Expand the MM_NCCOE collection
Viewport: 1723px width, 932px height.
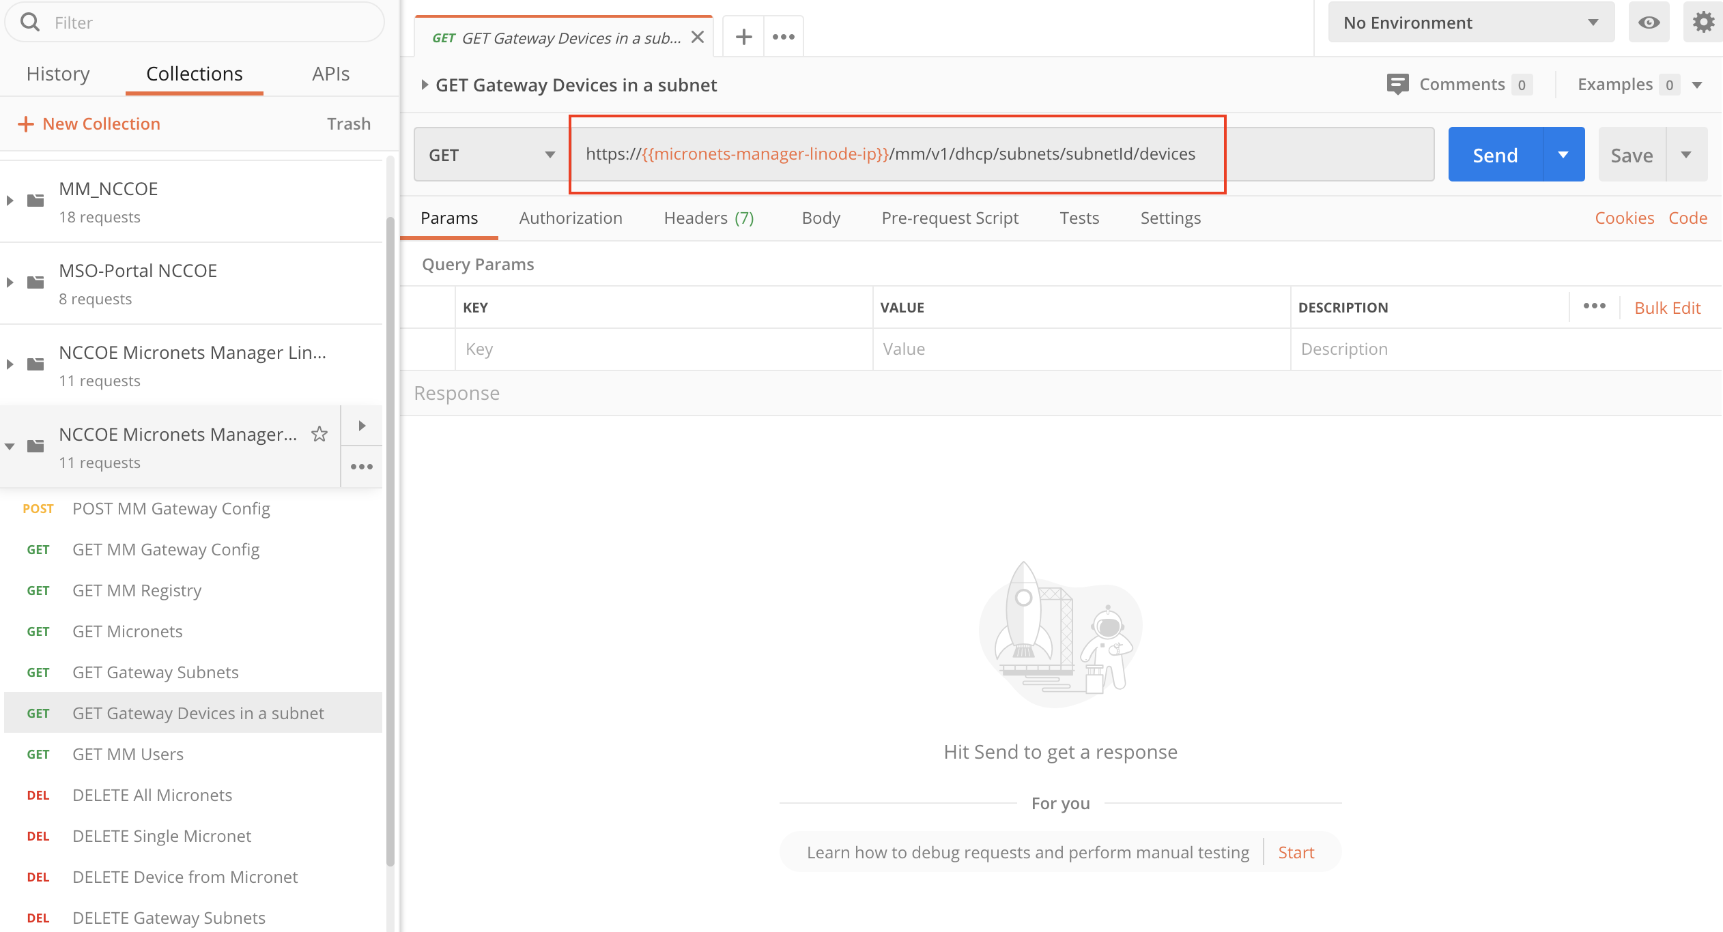(x=10, y=200)
